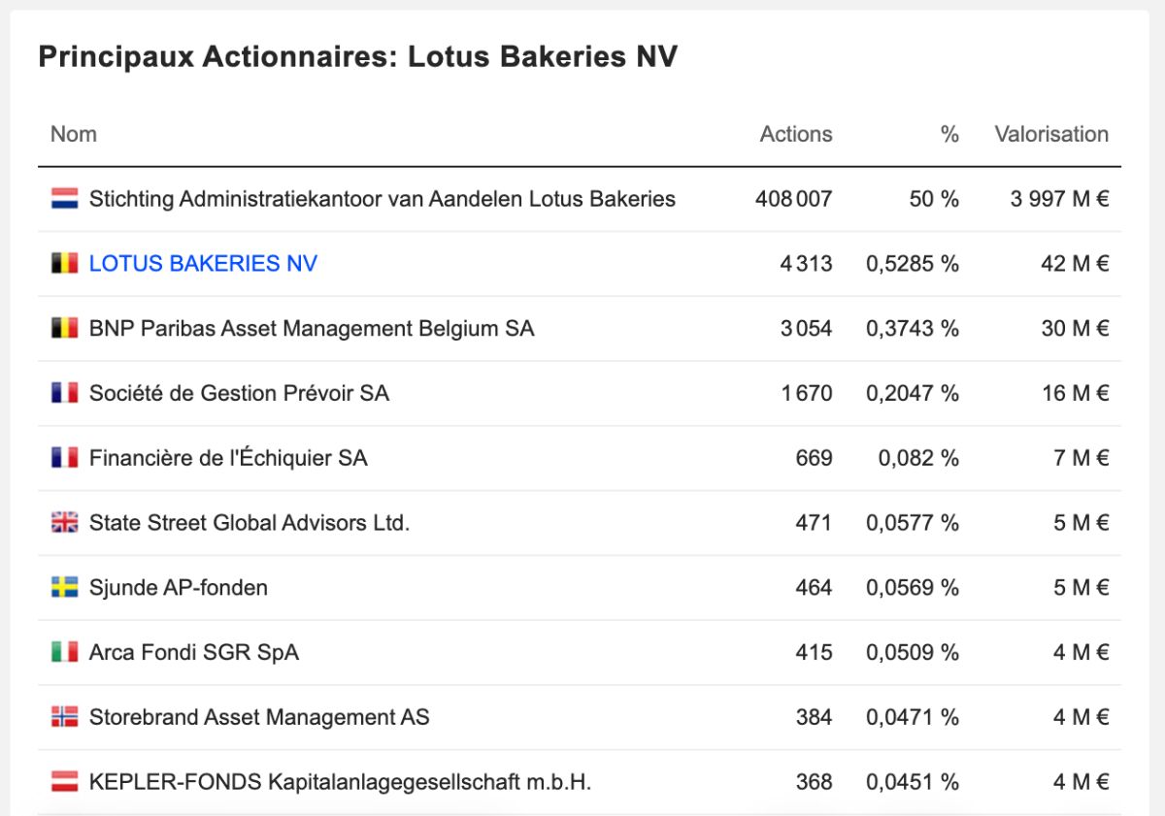Click the 0,0569 % stake value

click(913, 587)
